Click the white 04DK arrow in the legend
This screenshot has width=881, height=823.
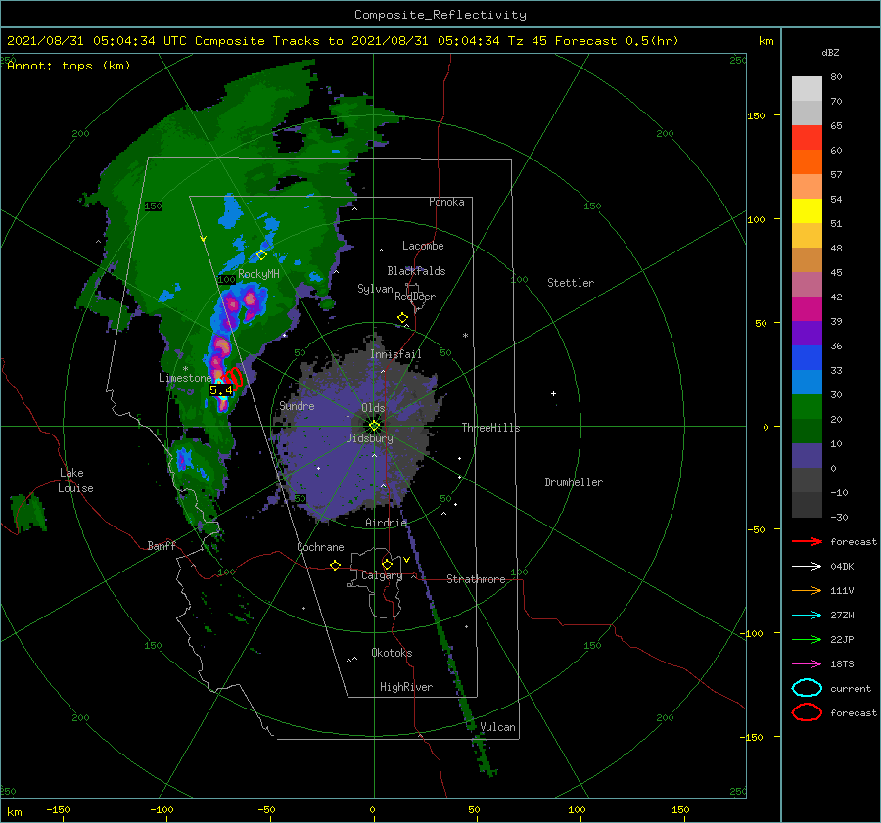click(807, 567)
